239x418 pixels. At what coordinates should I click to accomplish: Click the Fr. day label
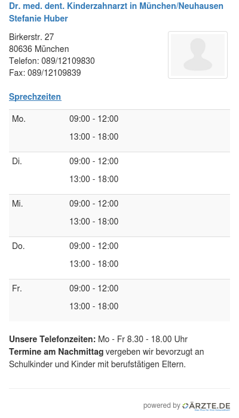pyautogui.click(x=17, y=288)
